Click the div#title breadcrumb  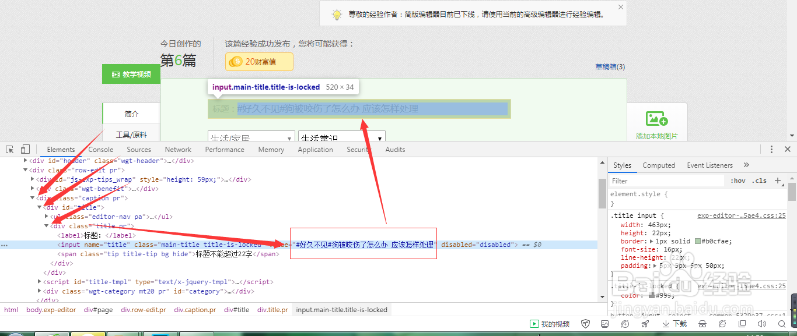tap(236, 310)
